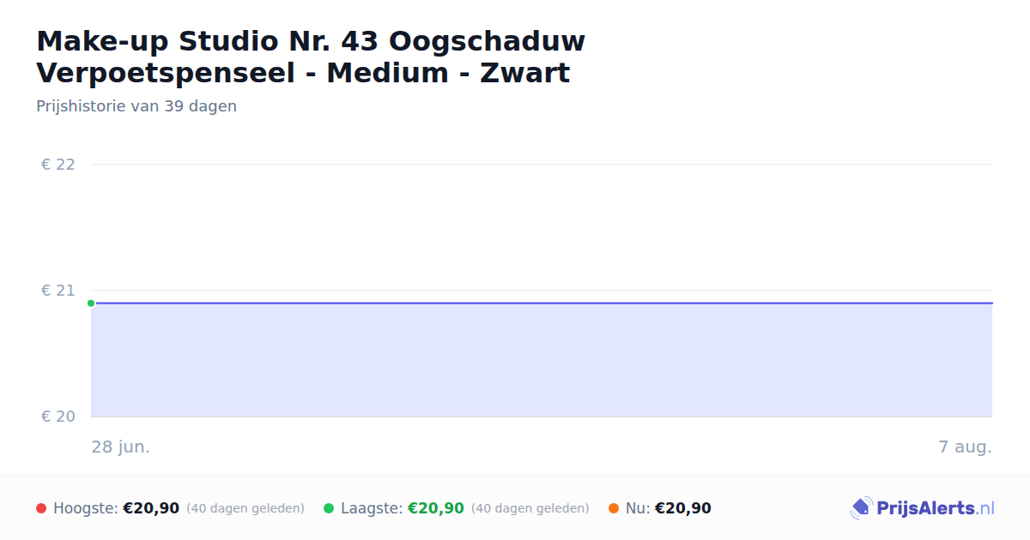This screenshot has height=540, width=1030.
Task: Click the product title Make-up Studio Nr. 43
Action: 311,57
